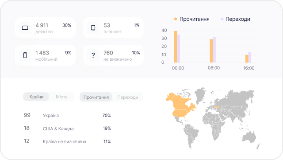This screenshot has height=160, width=283.
Task: Click the orange bar at 08:00
Action: 211,51
